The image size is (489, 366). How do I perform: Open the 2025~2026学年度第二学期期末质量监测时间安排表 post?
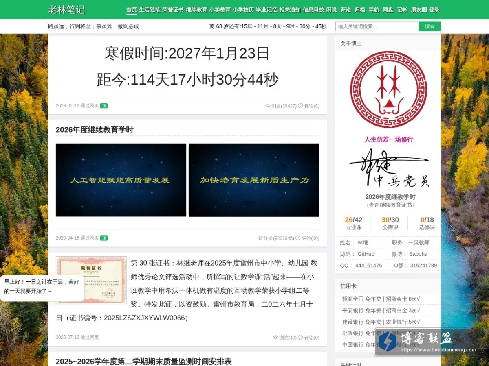[x=143, y=362]
